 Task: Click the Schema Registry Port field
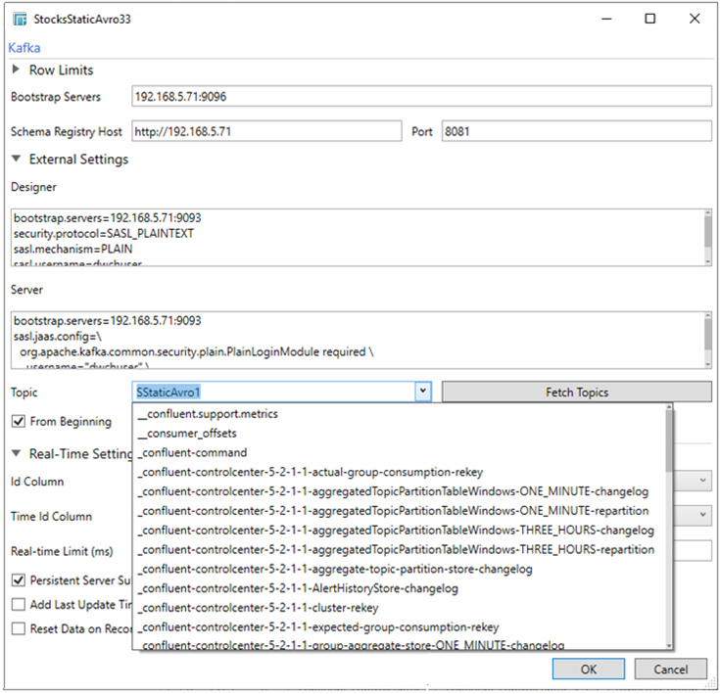click(x=576, y=131)
